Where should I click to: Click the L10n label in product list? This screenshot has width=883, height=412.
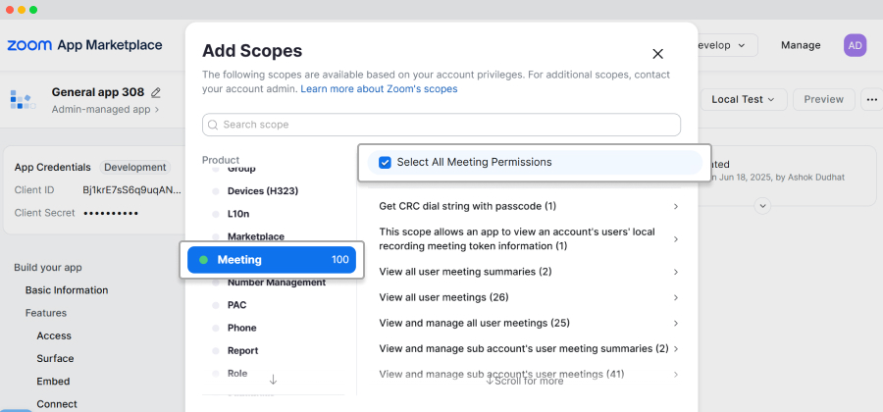[238, 215]
